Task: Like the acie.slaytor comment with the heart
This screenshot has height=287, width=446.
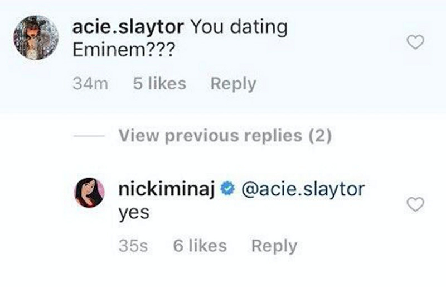Action: tap(415, 42)
